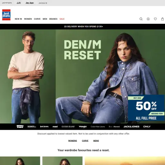Open the first product thumbnail at bottom left
Image resolution: width=165 pixels, height=165 pixels.
pos(20,161)
